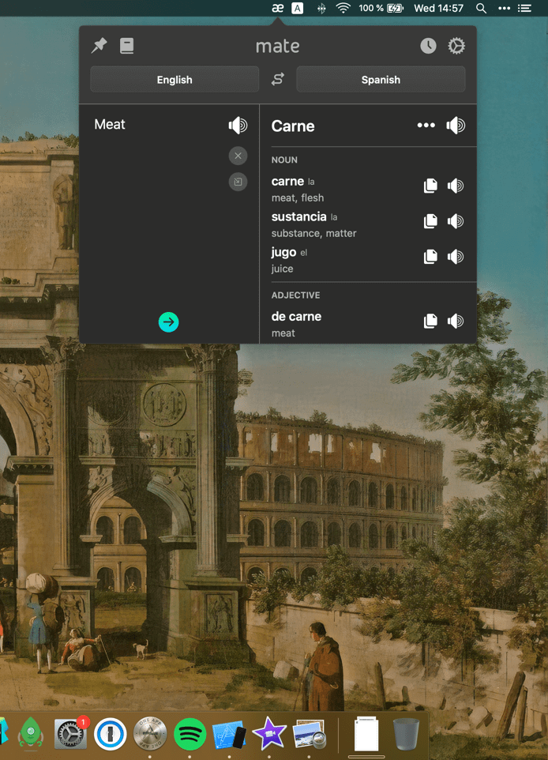Open the English source language dropdown
This screenshot has height=760, width=548.
175,80
